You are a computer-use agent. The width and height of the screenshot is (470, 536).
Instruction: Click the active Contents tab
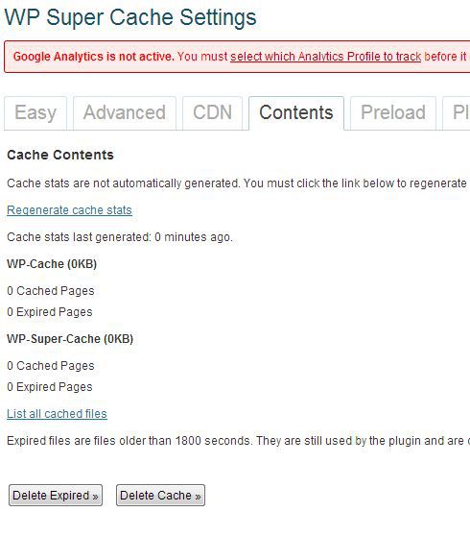click(296, 113)
